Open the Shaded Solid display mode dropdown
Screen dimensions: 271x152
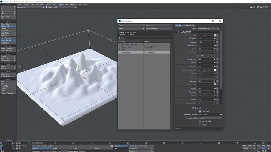pyautogui.click(x=60, y=7)
